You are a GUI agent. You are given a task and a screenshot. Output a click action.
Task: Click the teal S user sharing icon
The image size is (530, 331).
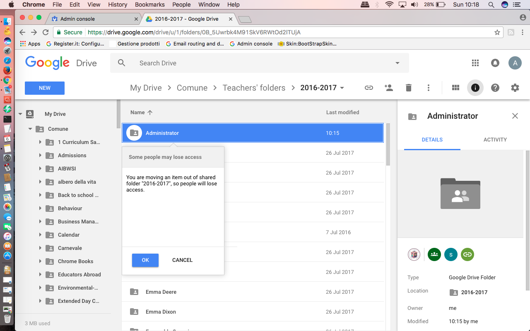[451, 254]
